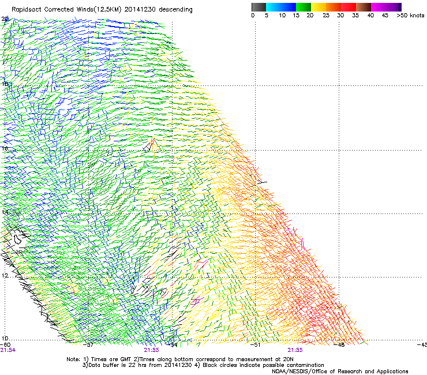The width and height of the screenshot is (427, 375).
Task: Click the red 30-35 knots legend swatch
Action: coord(349,7)
